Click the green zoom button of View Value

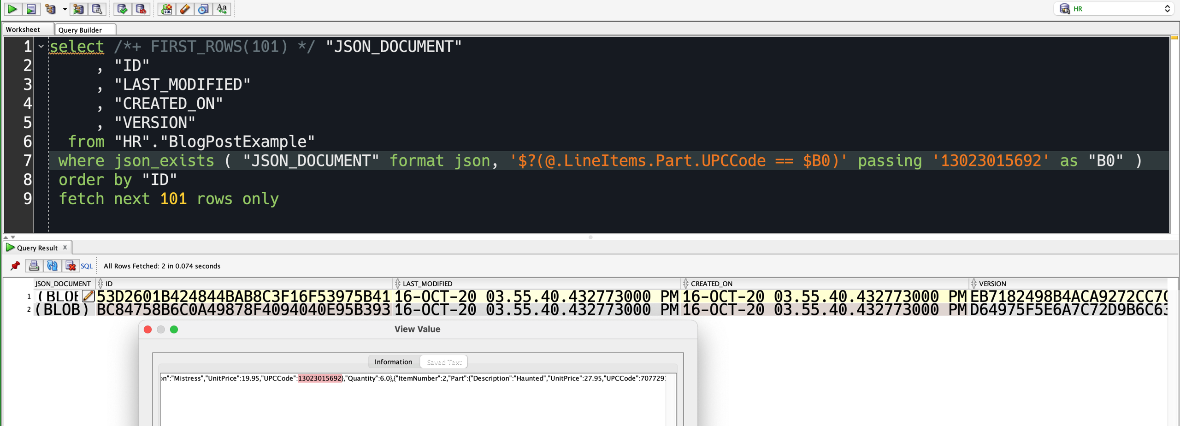point(174,329)
